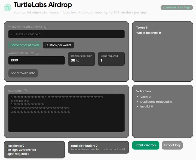Viewport: 196px width, 160px height.
Task: Select the Same amount to all mode
Action: click(x=25, y=45)
